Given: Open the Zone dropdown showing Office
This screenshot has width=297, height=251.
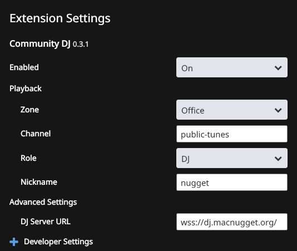Looking at the screenshot, I should [232, 110].
